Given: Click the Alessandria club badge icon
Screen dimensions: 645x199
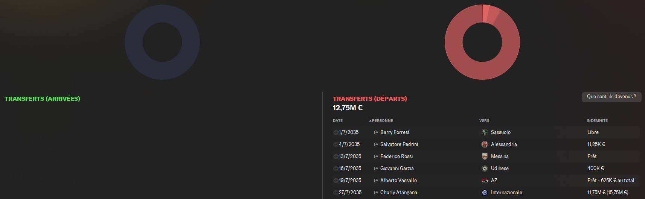Looking at the screenshot, I should click(x=485, y=144).
